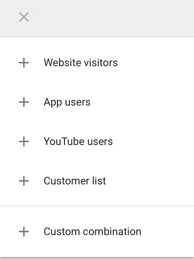The width and height of the screenshot is (194, 259).
Task: Choose the Customer list text label
Action: [x=75, y=181]
